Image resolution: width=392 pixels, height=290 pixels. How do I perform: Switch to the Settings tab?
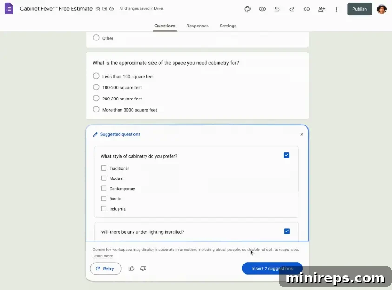click(228, 26)
